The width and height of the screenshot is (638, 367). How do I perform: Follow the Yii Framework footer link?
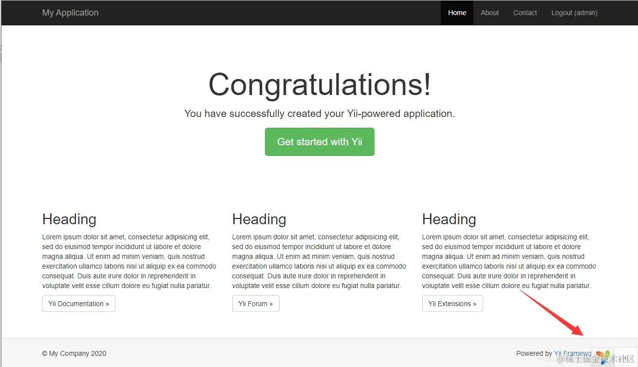point(573,353)
